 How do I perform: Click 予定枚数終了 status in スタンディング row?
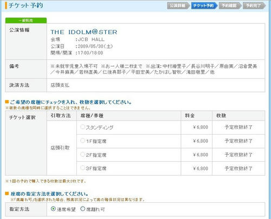(x=238, y=127)
